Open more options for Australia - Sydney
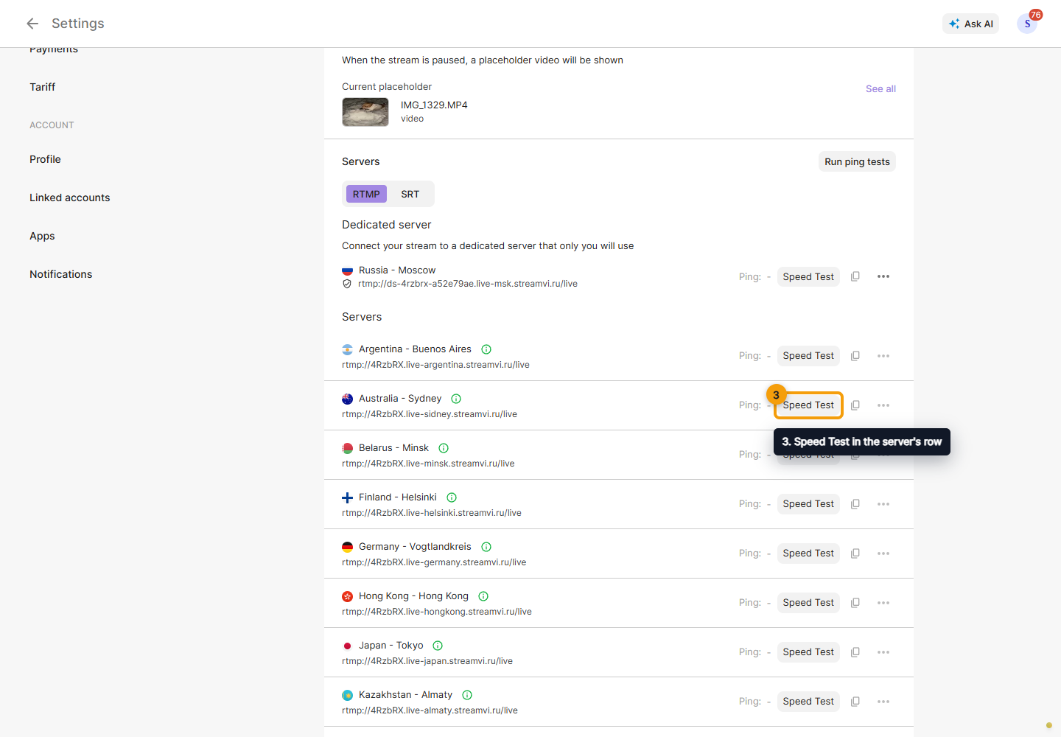 [883, 405]
